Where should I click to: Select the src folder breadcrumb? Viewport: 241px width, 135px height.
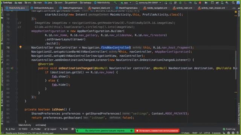coord(28,3)
